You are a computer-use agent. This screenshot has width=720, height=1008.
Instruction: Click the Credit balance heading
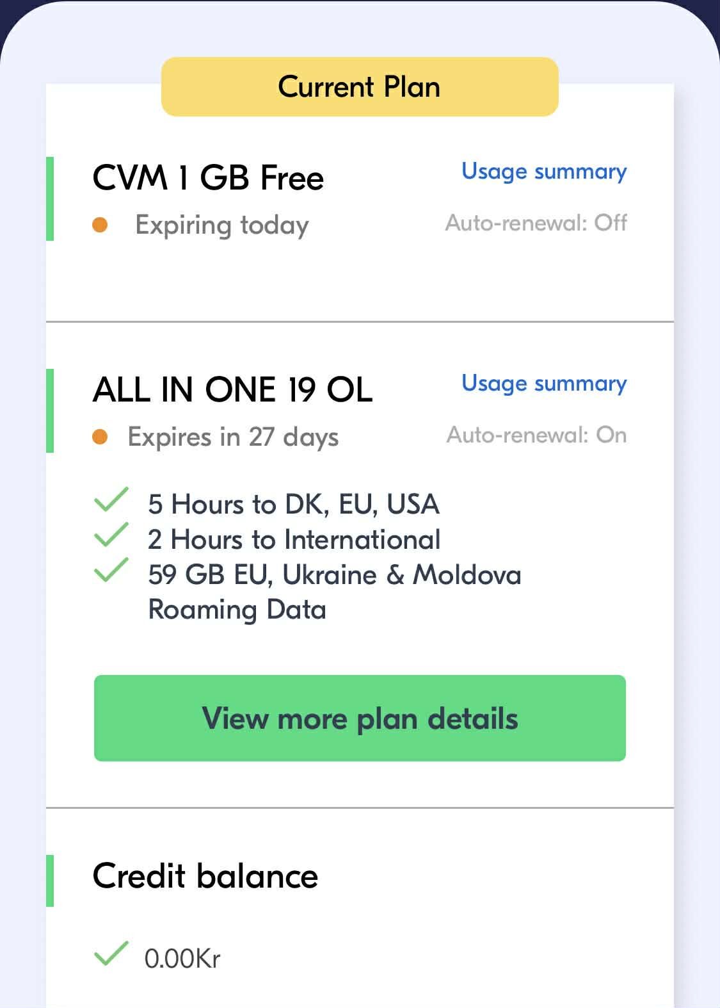point(205,876)
